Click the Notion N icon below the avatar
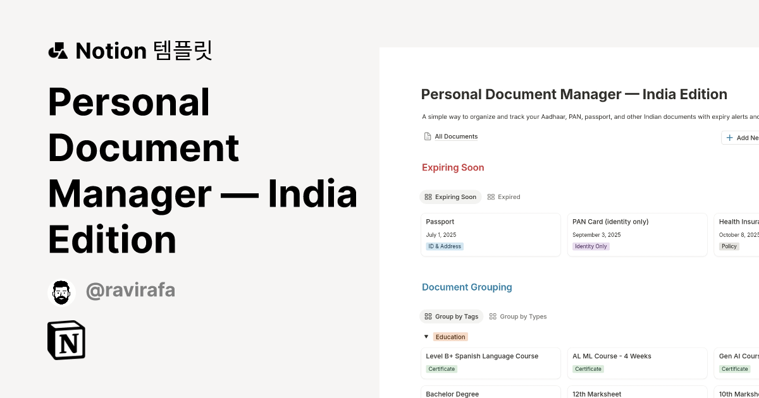Viewport: 759px width, 398px height. [65, 340]
